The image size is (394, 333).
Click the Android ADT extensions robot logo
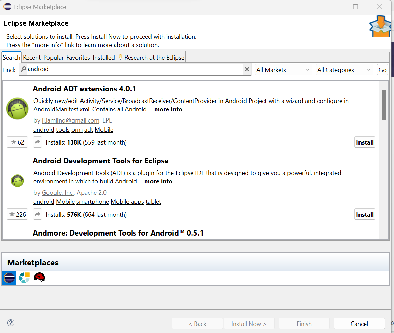tap(17, 108)
